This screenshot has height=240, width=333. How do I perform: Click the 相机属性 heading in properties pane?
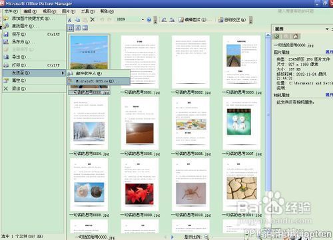(x=282, y=95)
